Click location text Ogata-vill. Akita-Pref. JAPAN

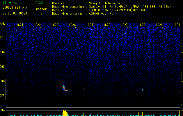coord(114,7)
